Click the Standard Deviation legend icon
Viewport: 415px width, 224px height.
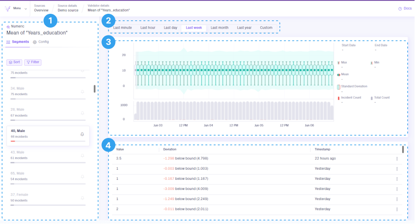pyautogui.click(x=339, y=87)
